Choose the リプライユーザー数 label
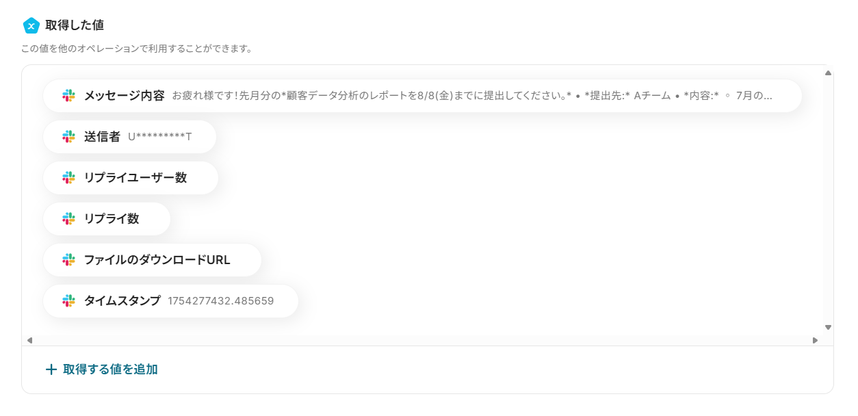 (x=135, y=178)
